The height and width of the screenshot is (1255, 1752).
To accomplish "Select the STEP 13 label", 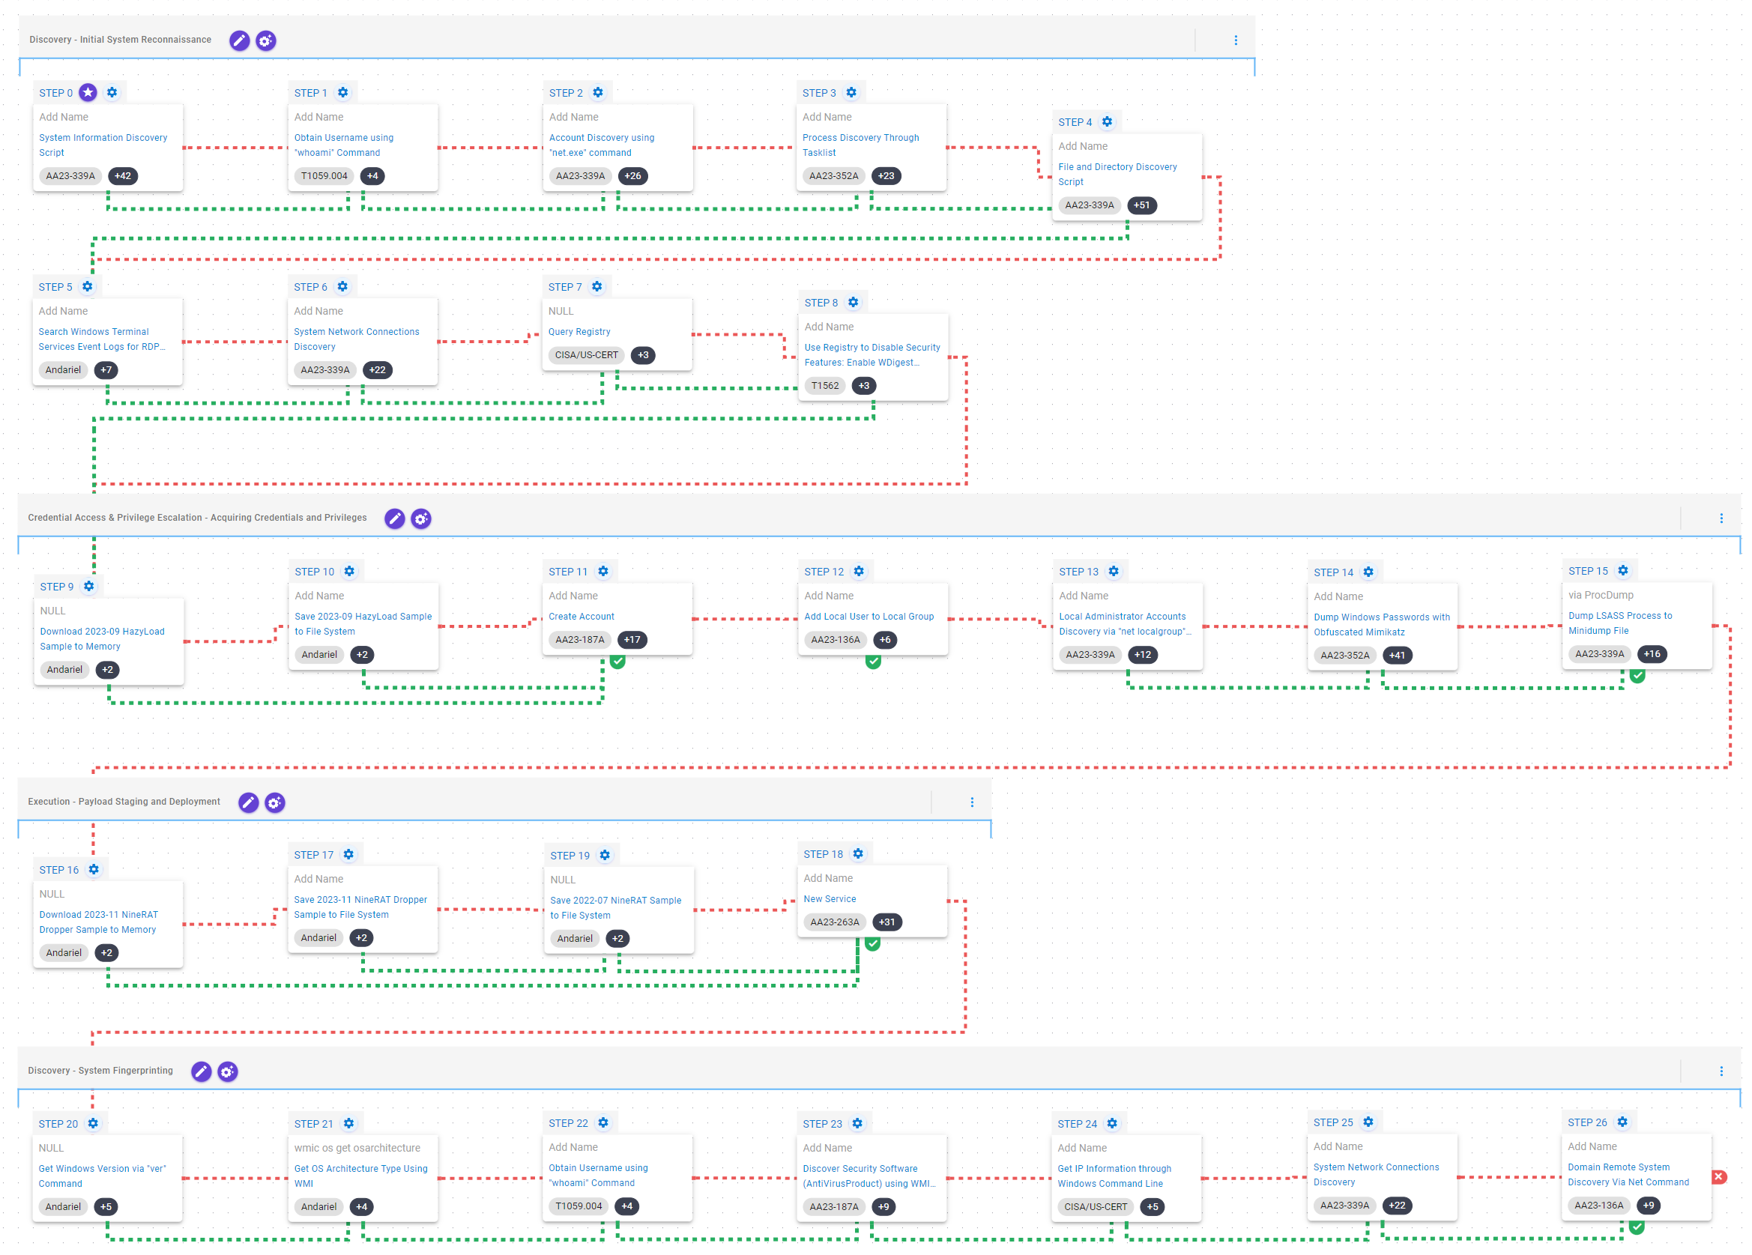I will point(1078,572).
